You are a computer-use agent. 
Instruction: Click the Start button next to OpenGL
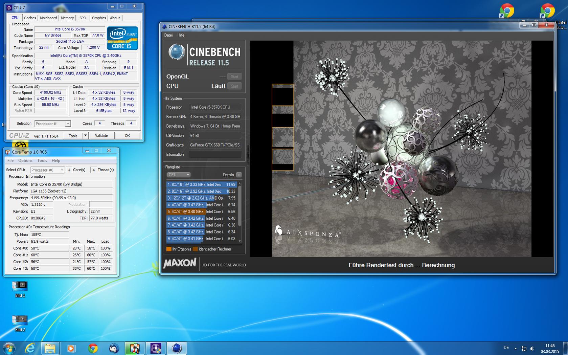point(234,76)
